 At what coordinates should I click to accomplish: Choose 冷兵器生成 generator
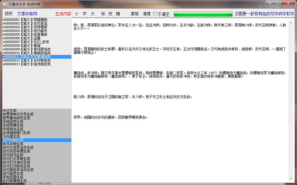(37, 137)
